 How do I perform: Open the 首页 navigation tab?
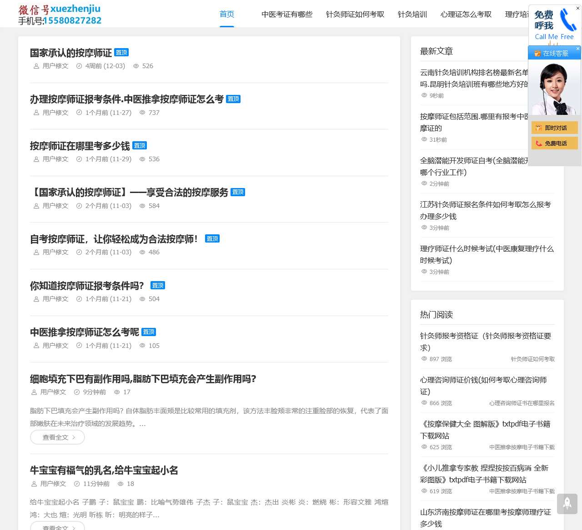226,15
